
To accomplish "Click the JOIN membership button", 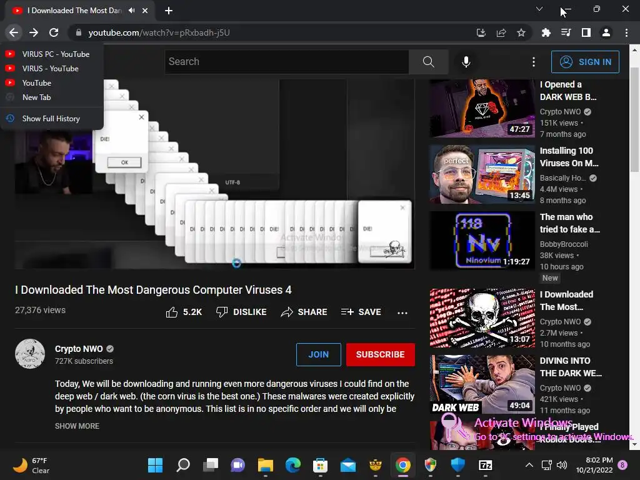I will click(318, 354).
